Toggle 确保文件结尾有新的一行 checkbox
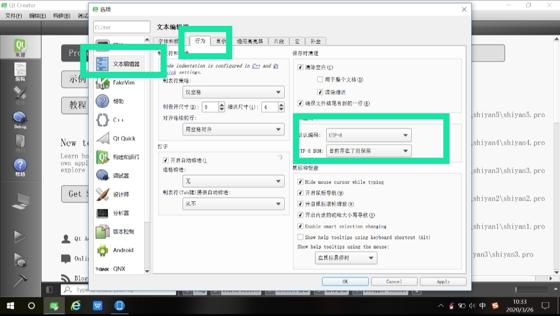Screen dimensions: 560x316 point(300,103)
